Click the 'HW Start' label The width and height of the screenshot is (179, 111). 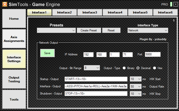coord(155,79)
